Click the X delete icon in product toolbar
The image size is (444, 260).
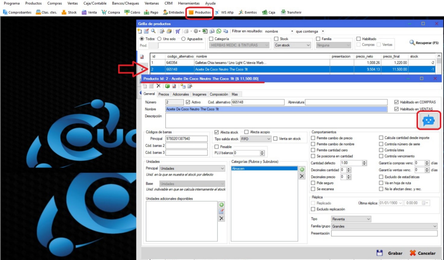coord(158,86)
